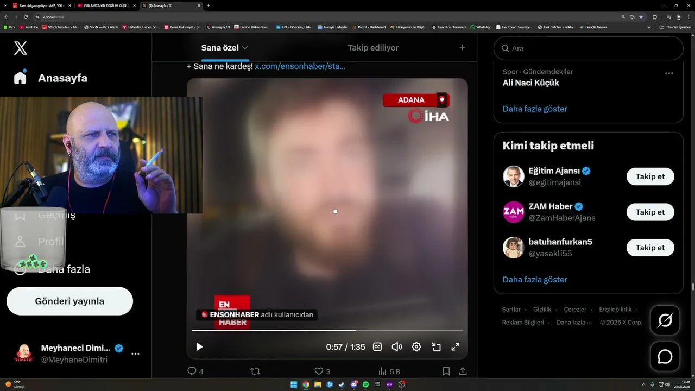This screenshot has width=695, height=391.
Task: Open video settings gear
Action: 416,347
